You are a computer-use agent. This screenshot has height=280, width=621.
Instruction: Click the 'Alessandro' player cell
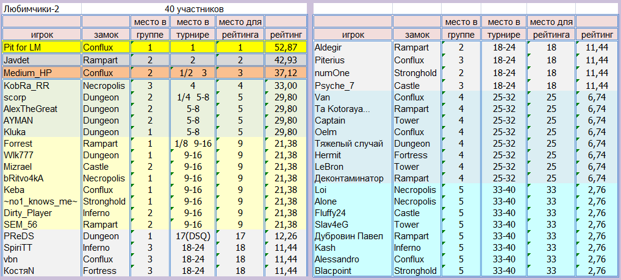click(x=353, y=259)
